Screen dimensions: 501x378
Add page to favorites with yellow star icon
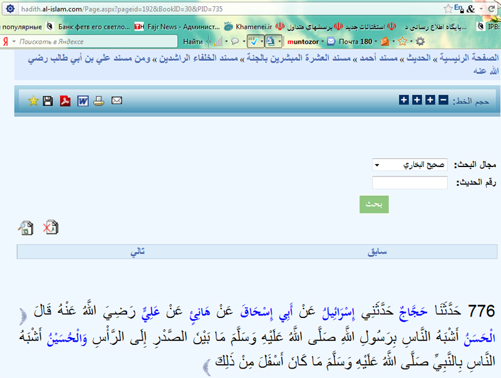pos(33,101)
